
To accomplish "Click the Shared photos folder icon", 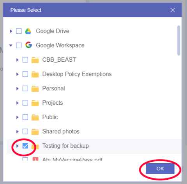I will pyautogui.click(x=35, y=132).
